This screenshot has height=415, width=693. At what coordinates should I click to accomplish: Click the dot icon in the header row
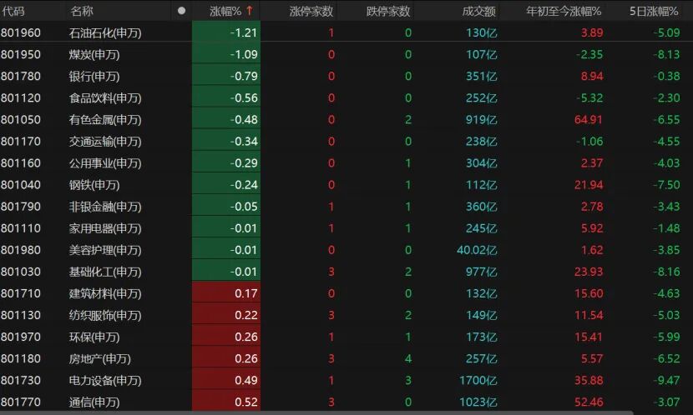[x=182, y=11]
